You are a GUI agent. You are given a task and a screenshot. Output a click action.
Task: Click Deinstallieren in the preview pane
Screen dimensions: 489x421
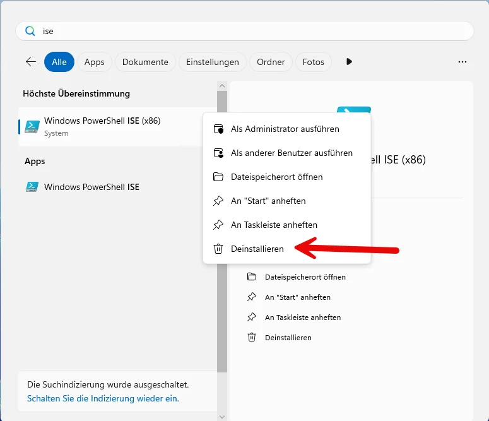pos(288,338)
